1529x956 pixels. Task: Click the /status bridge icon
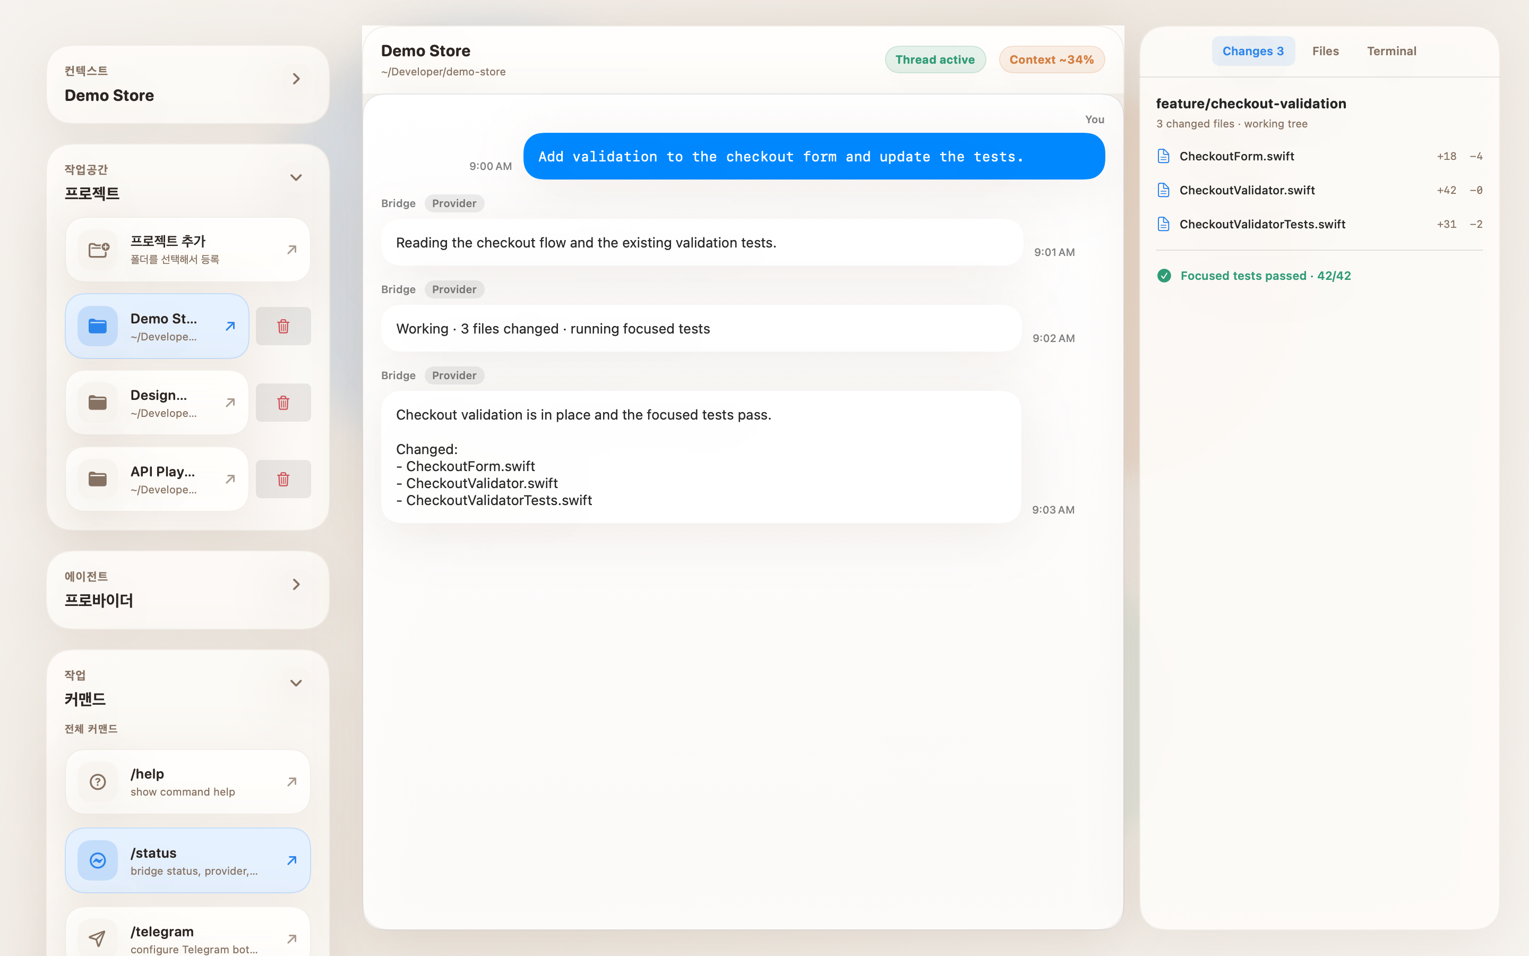(98, 860)
